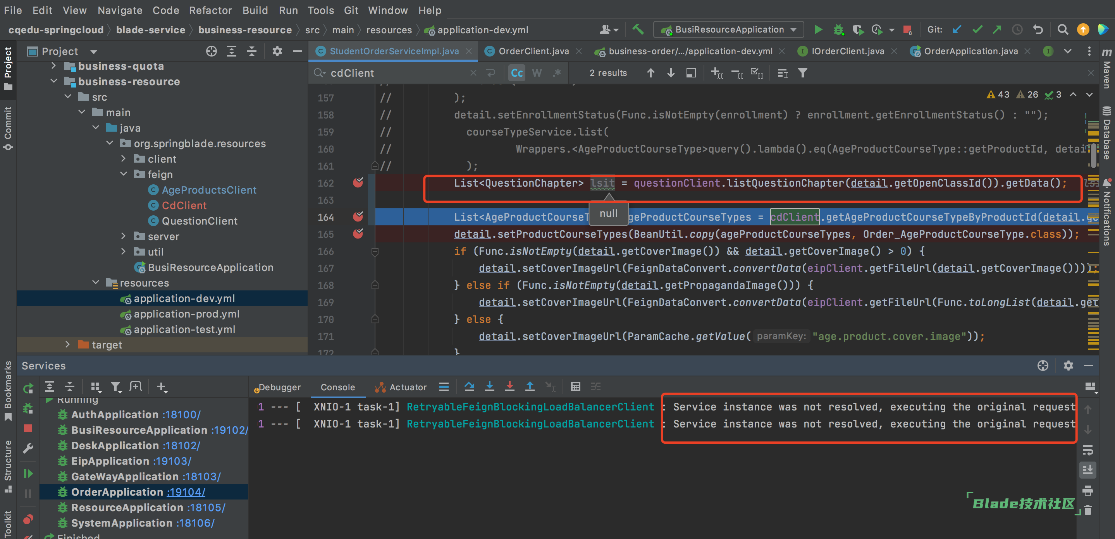
Task: Roll back changes with the undo icon
Action: click(x=1038, y=29)
